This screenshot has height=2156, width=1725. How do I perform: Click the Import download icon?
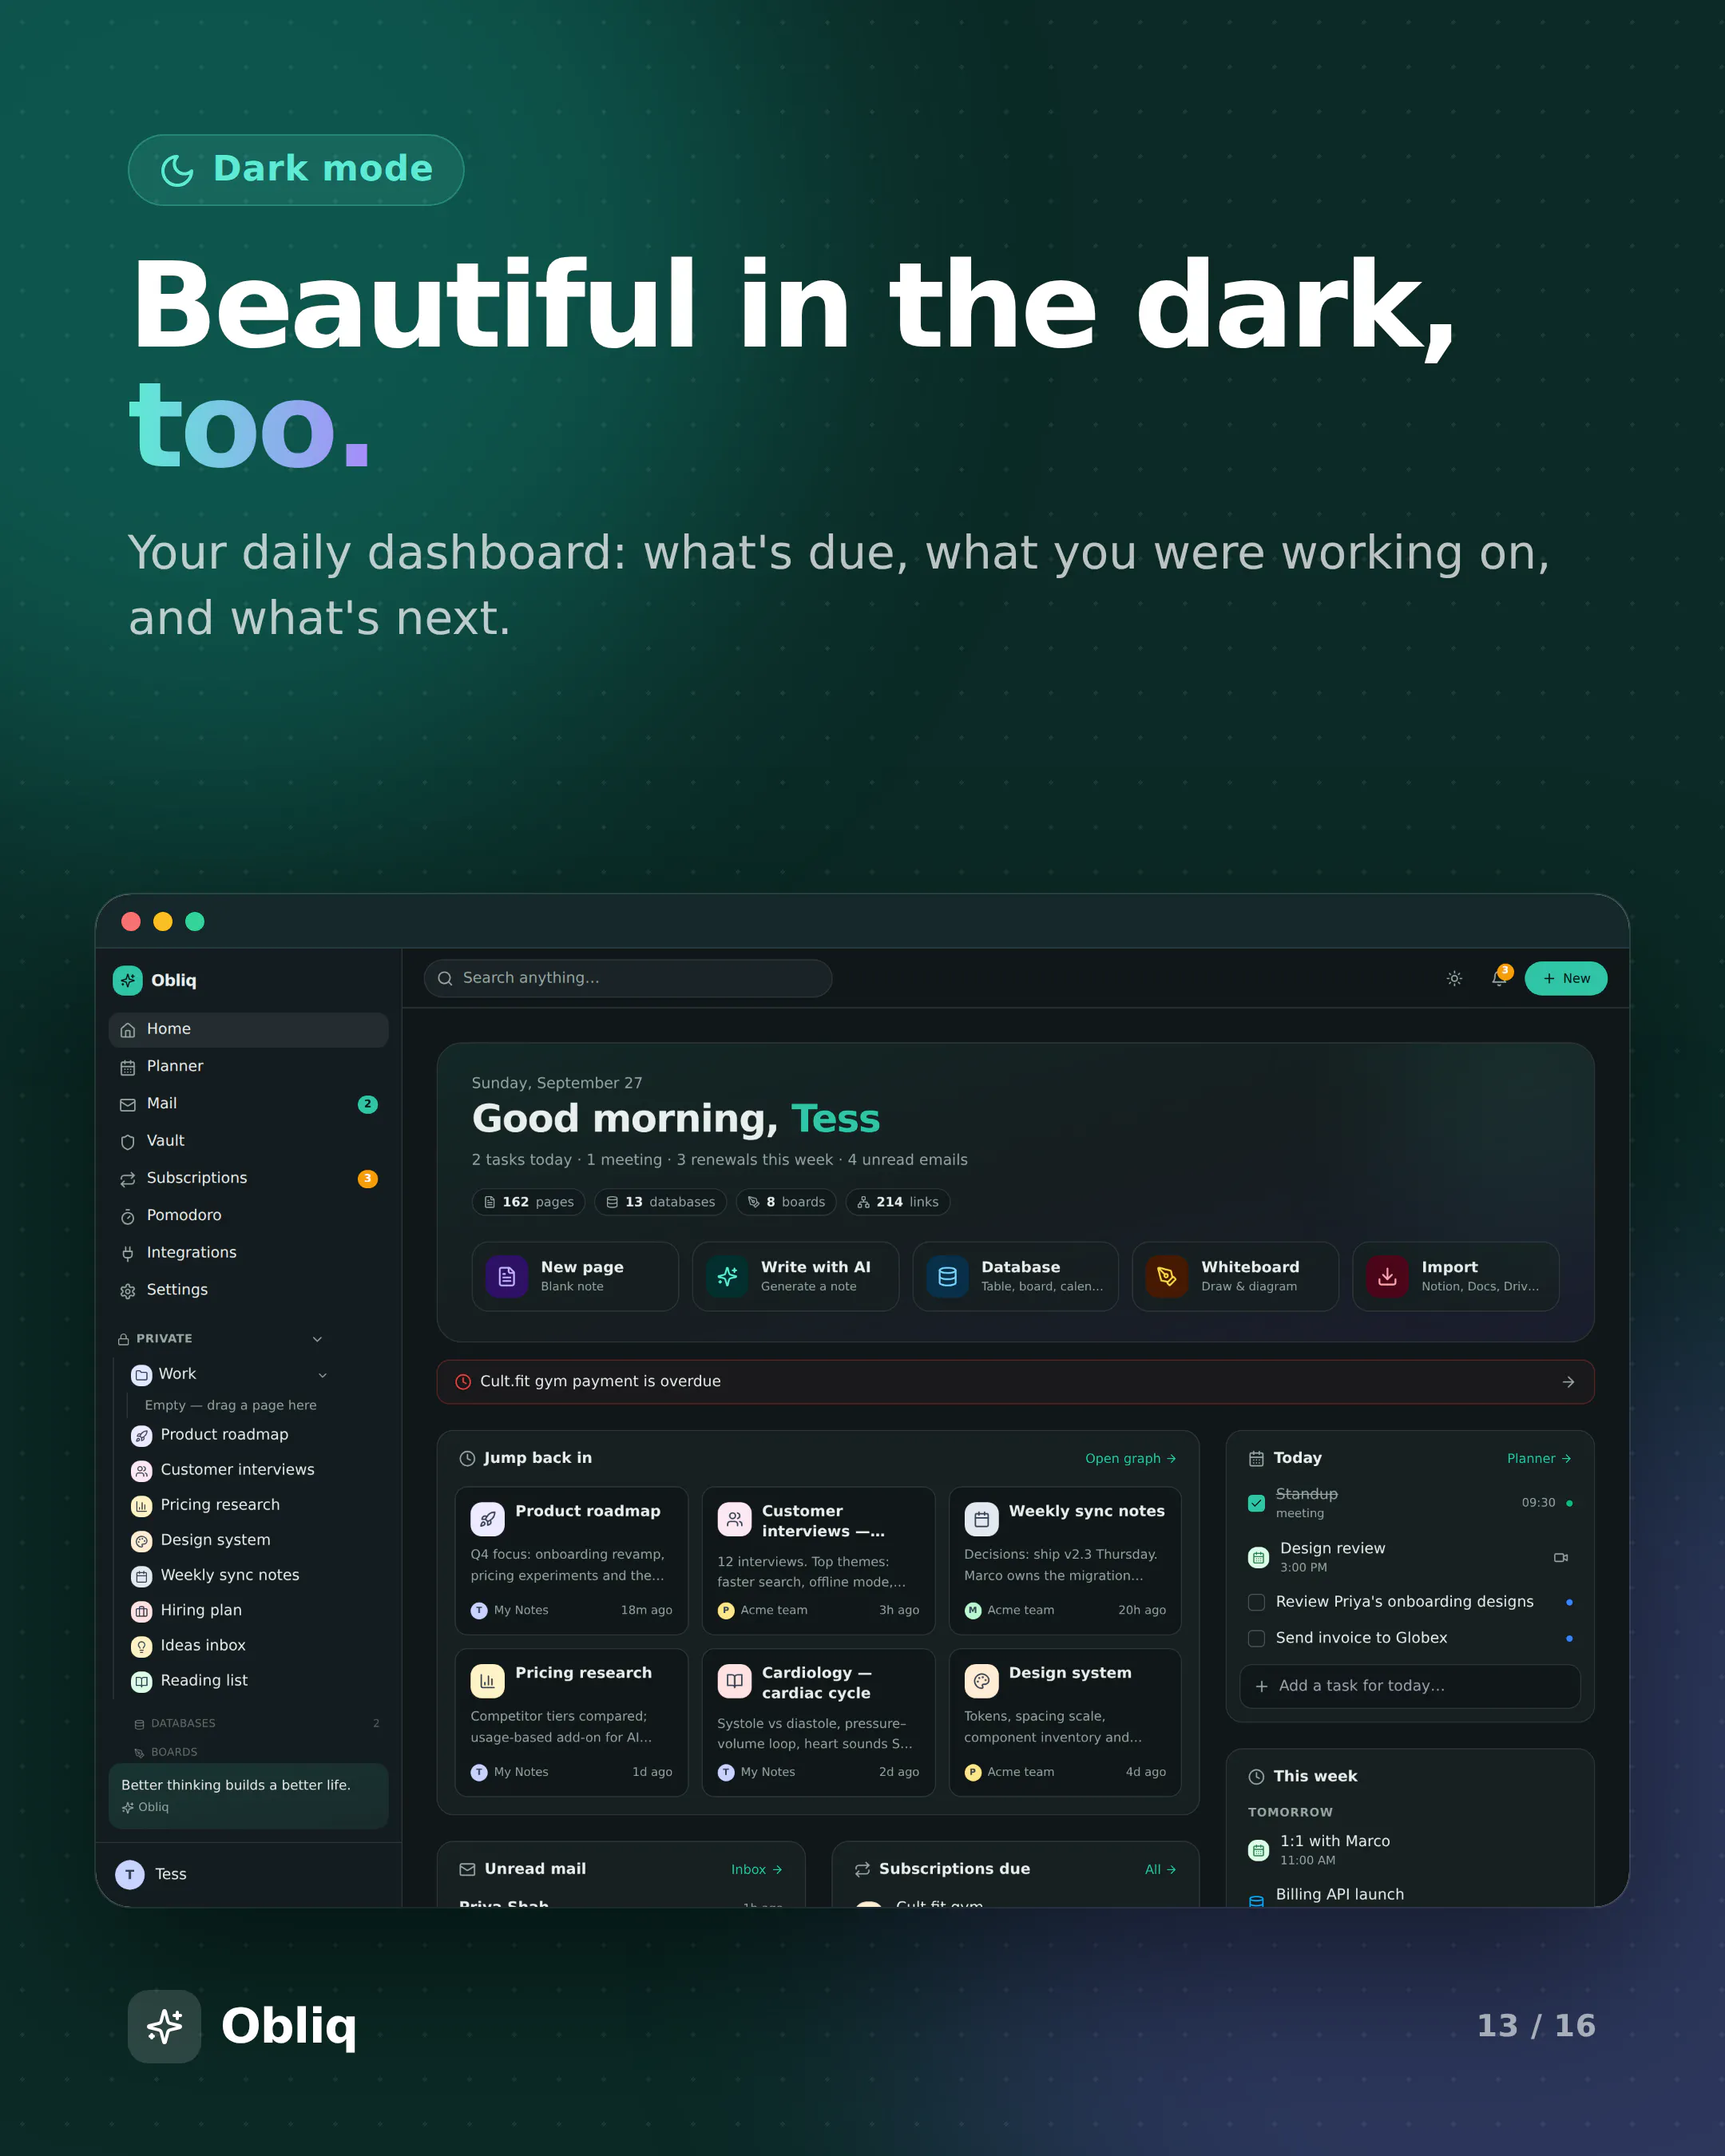1387,1276
